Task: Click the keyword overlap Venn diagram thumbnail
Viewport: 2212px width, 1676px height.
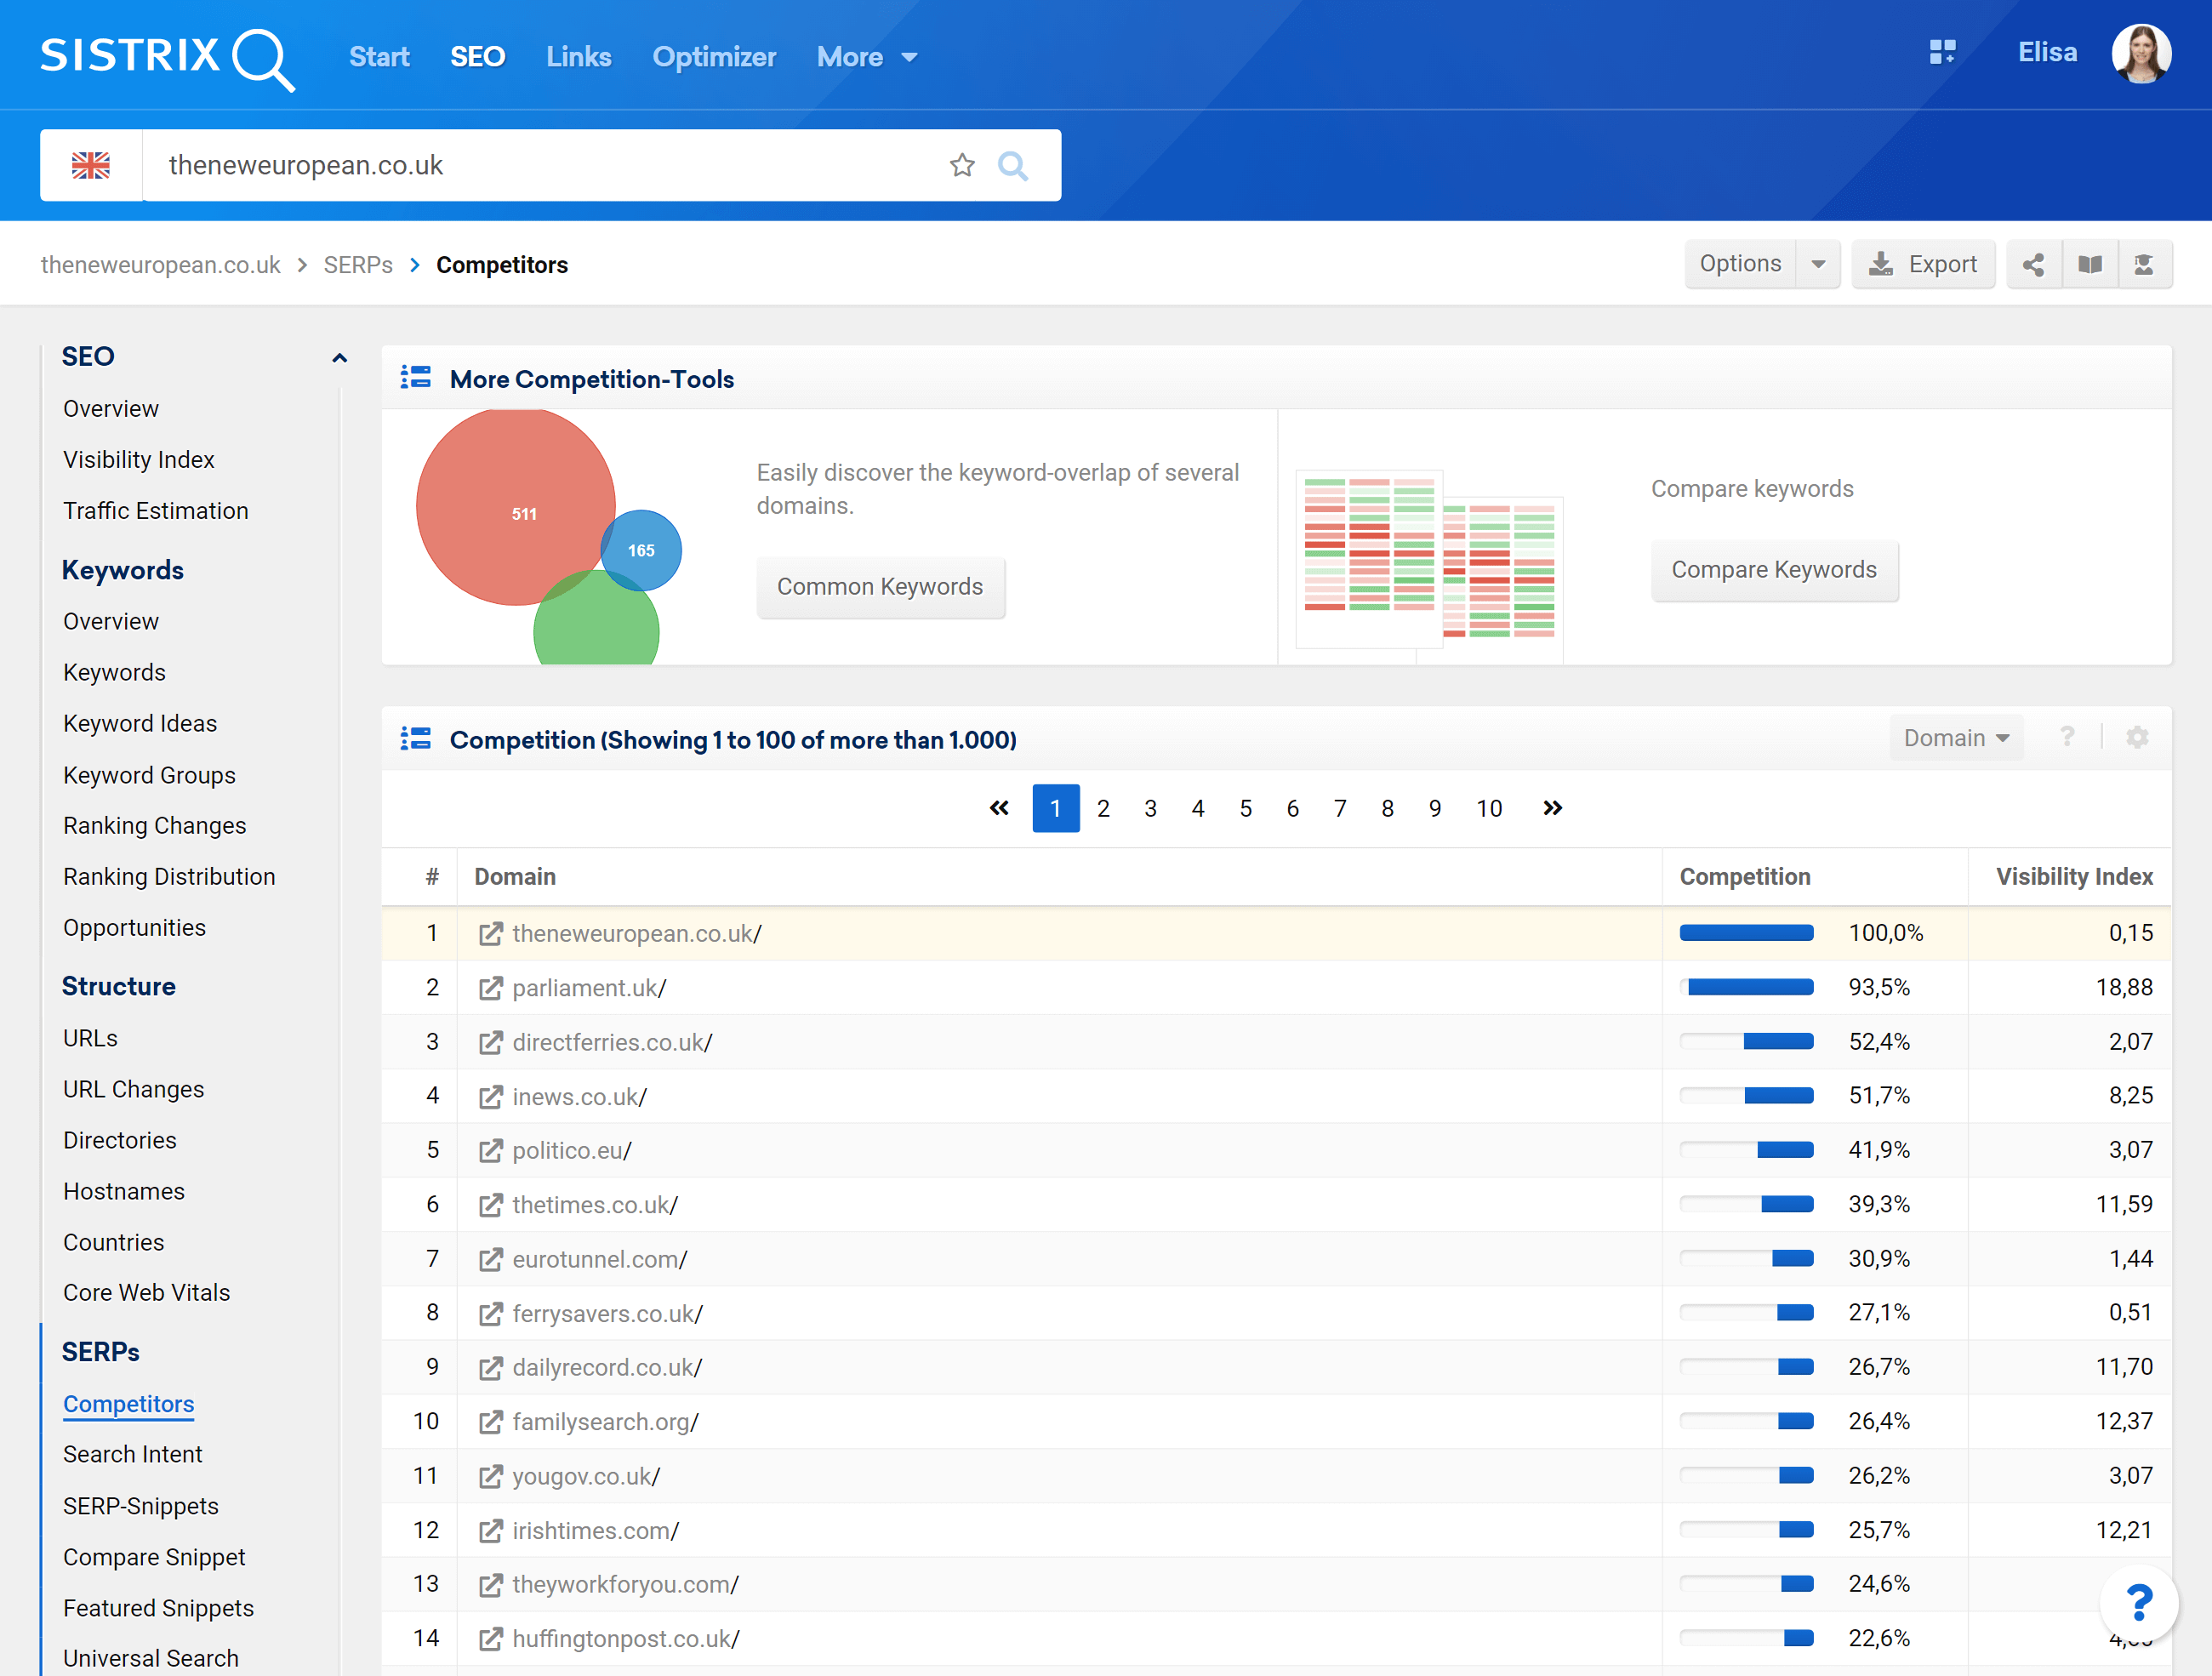Action: click(x=549, y=537)
